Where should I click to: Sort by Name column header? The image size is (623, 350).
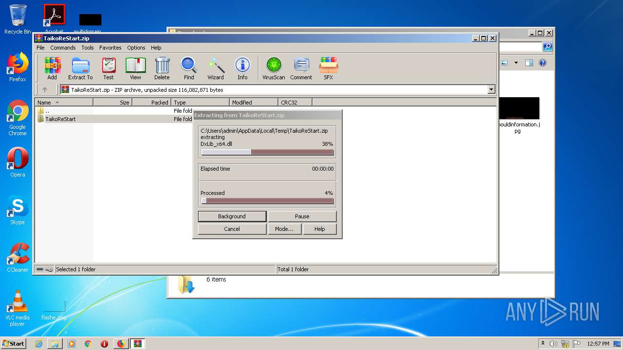click(64, 102)
